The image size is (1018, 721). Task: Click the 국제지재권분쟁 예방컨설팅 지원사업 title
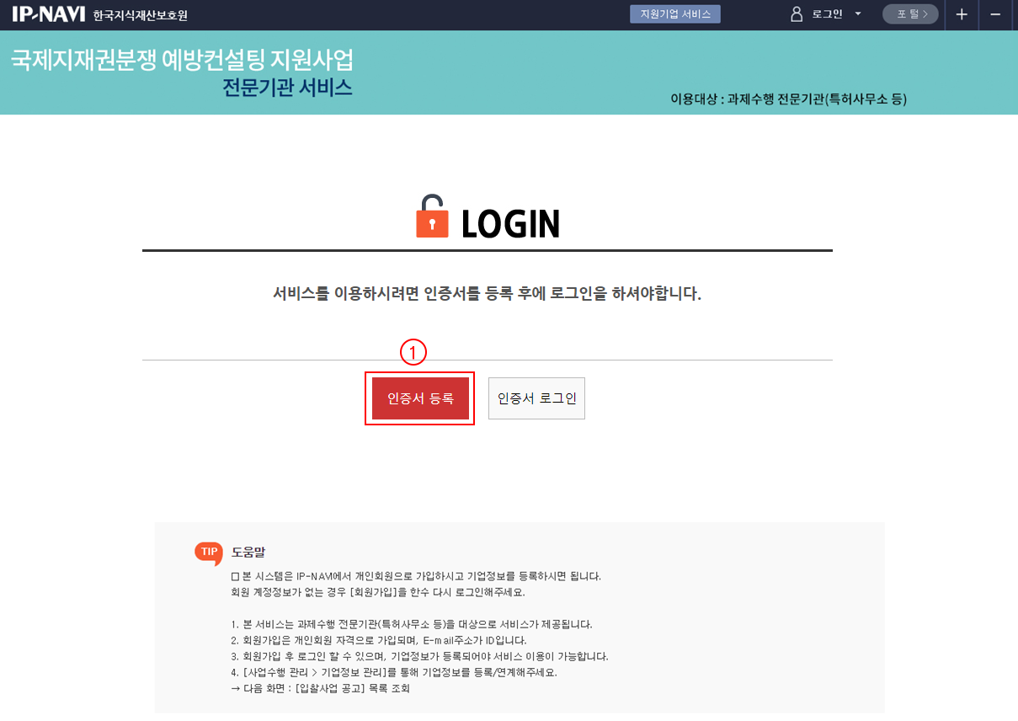(x=182, y=61)
